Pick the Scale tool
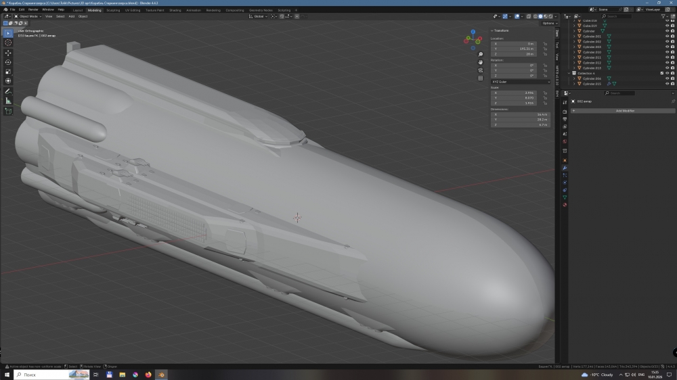This screenshot has width=677, height=380. coord(8,72)
